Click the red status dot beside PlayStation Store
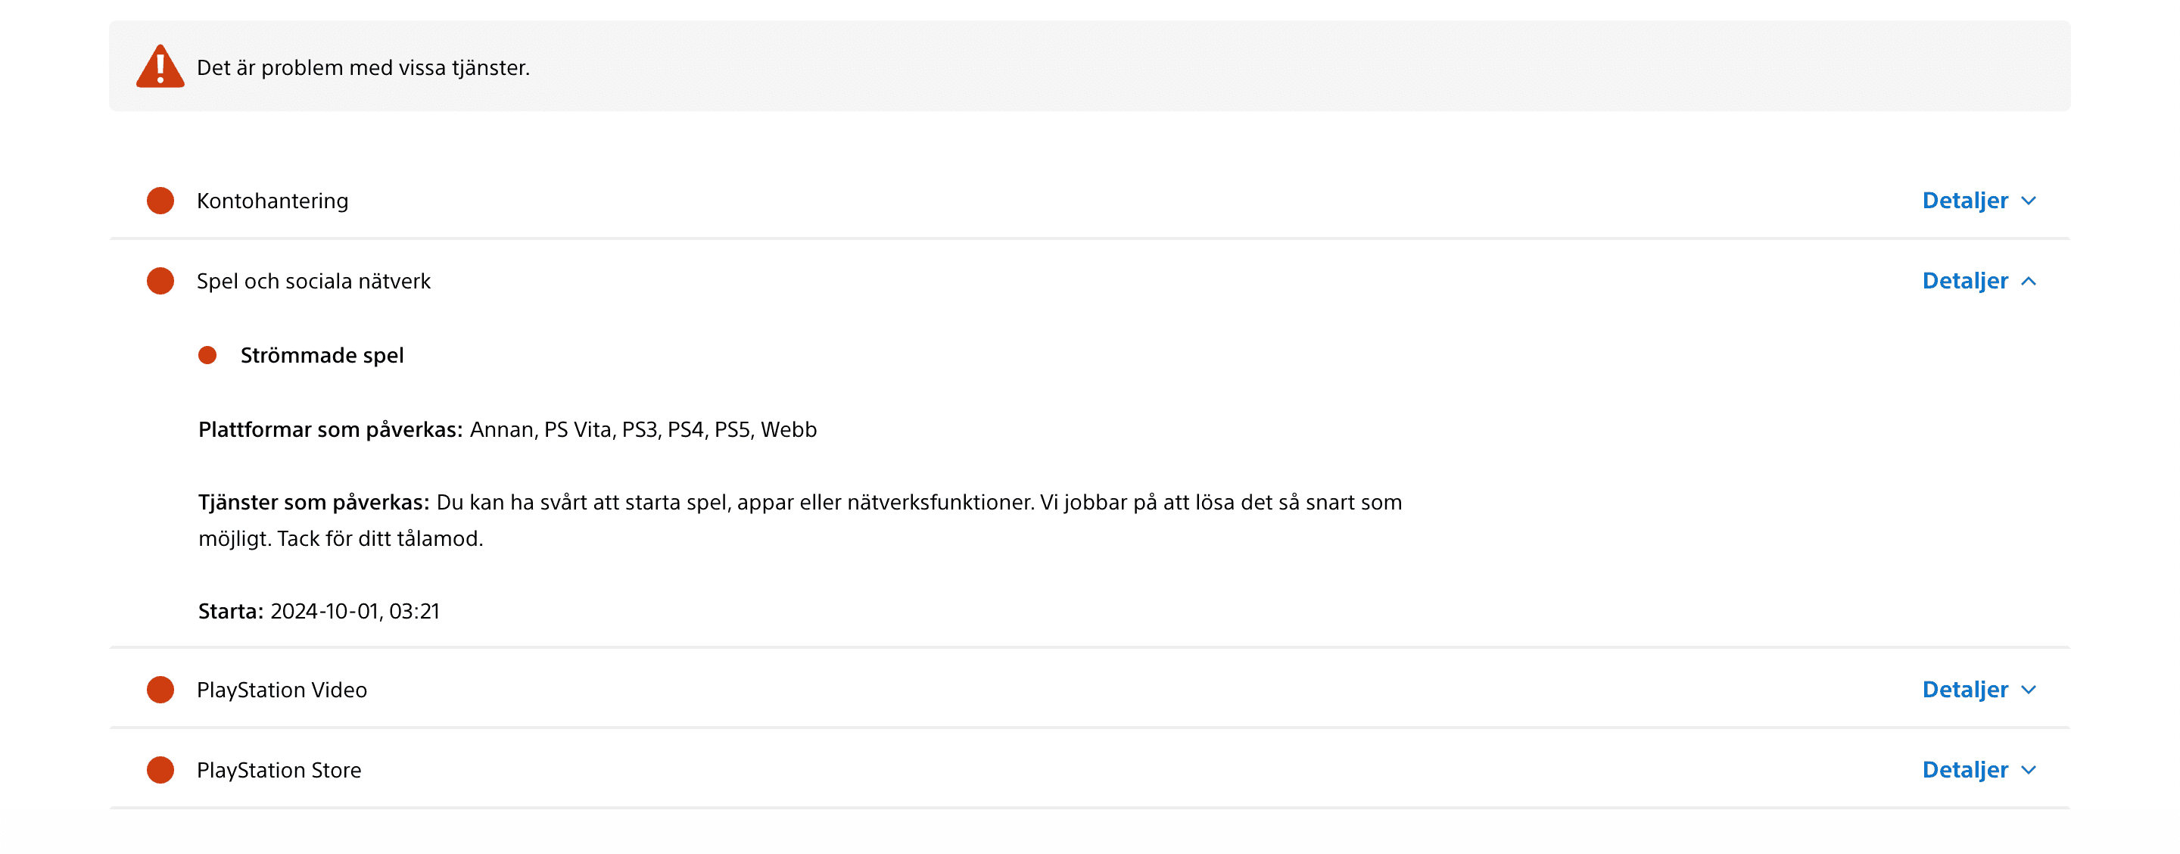 [160, 770]
